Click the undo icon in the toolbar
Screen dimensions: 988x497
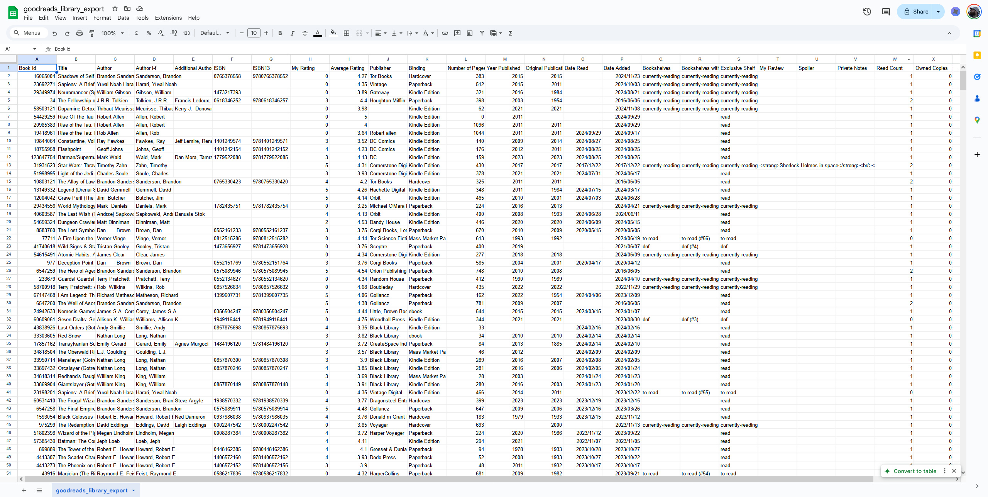point(55,33)
